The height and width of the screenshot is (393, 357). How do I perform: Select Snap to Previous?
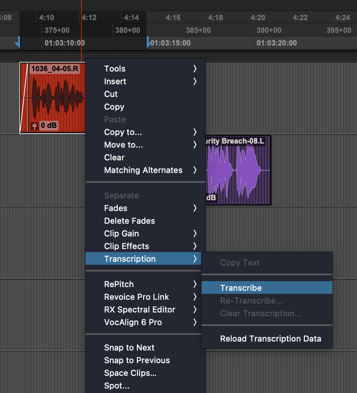145,360
